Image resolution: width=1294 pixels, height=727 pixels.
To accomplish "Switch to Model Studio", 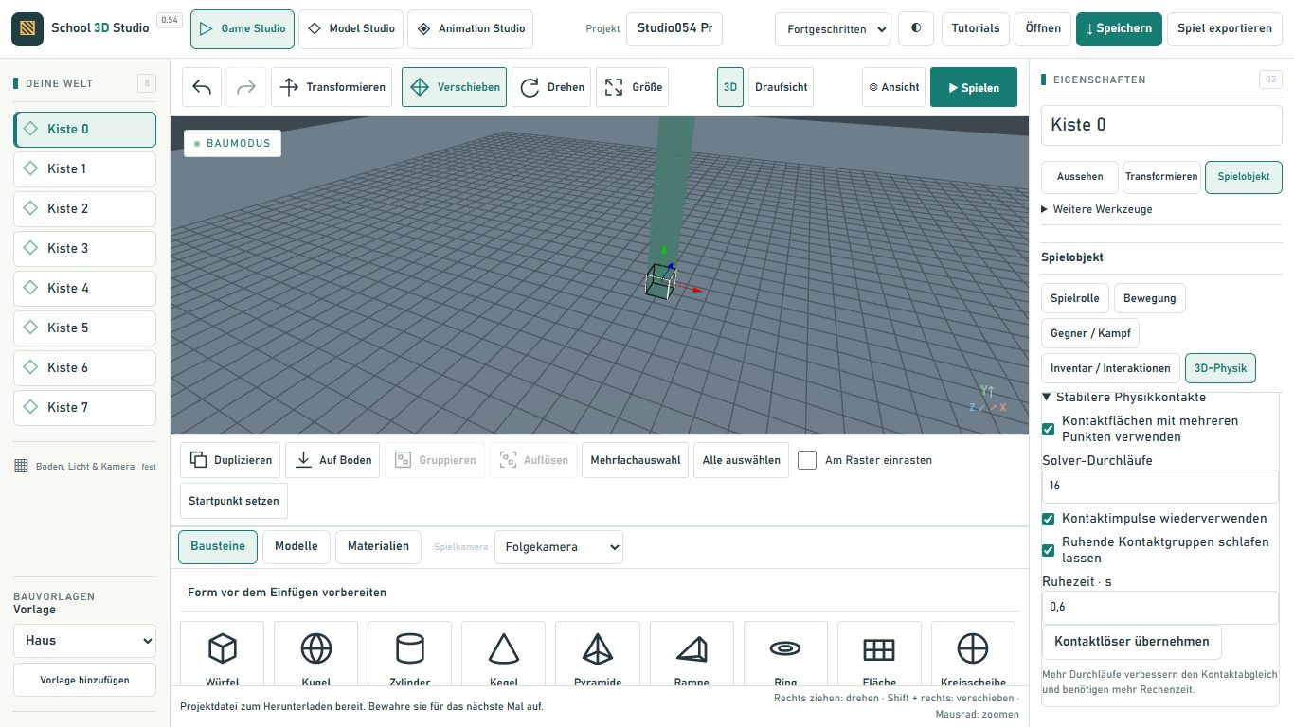I will point(351,29).
